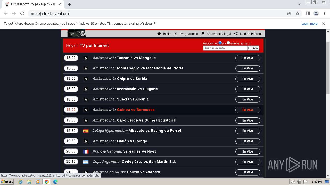Image resolution: width=330 pixels, height=185 pixels.
Task: Open the Cabo Verde vs Guinea Ecuatorial link
Action: point(147,120)
